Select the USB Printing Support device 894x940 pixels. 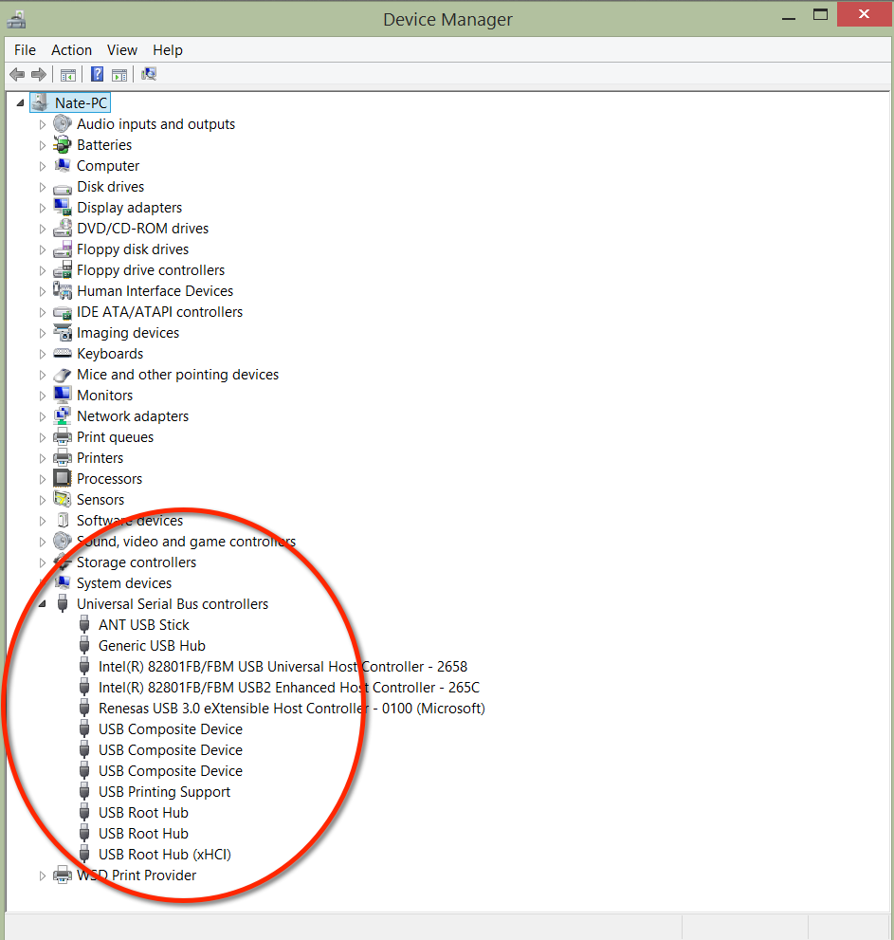[164, 792]
